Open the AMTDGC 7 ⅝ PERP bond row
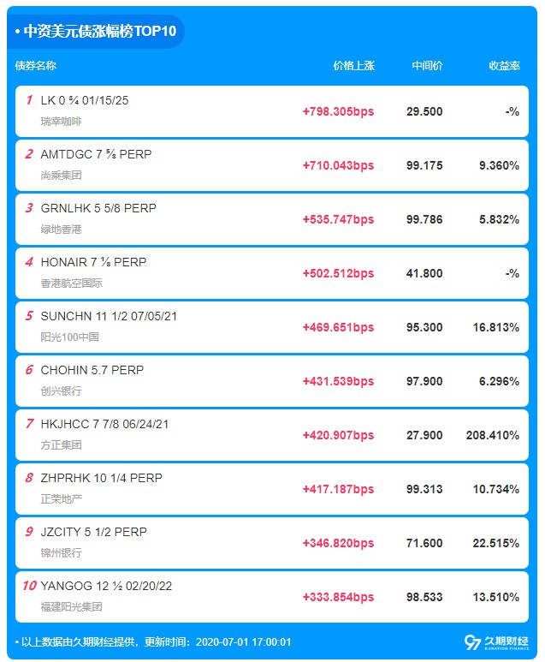 tap(96, 155)
